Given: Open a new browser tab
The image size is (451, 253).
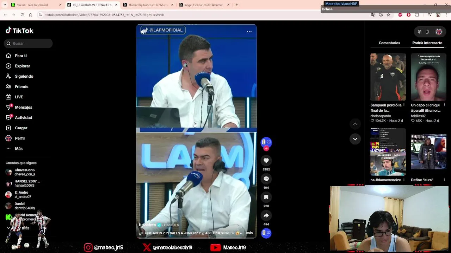Looking at the screenshot, I should [237, 5].
